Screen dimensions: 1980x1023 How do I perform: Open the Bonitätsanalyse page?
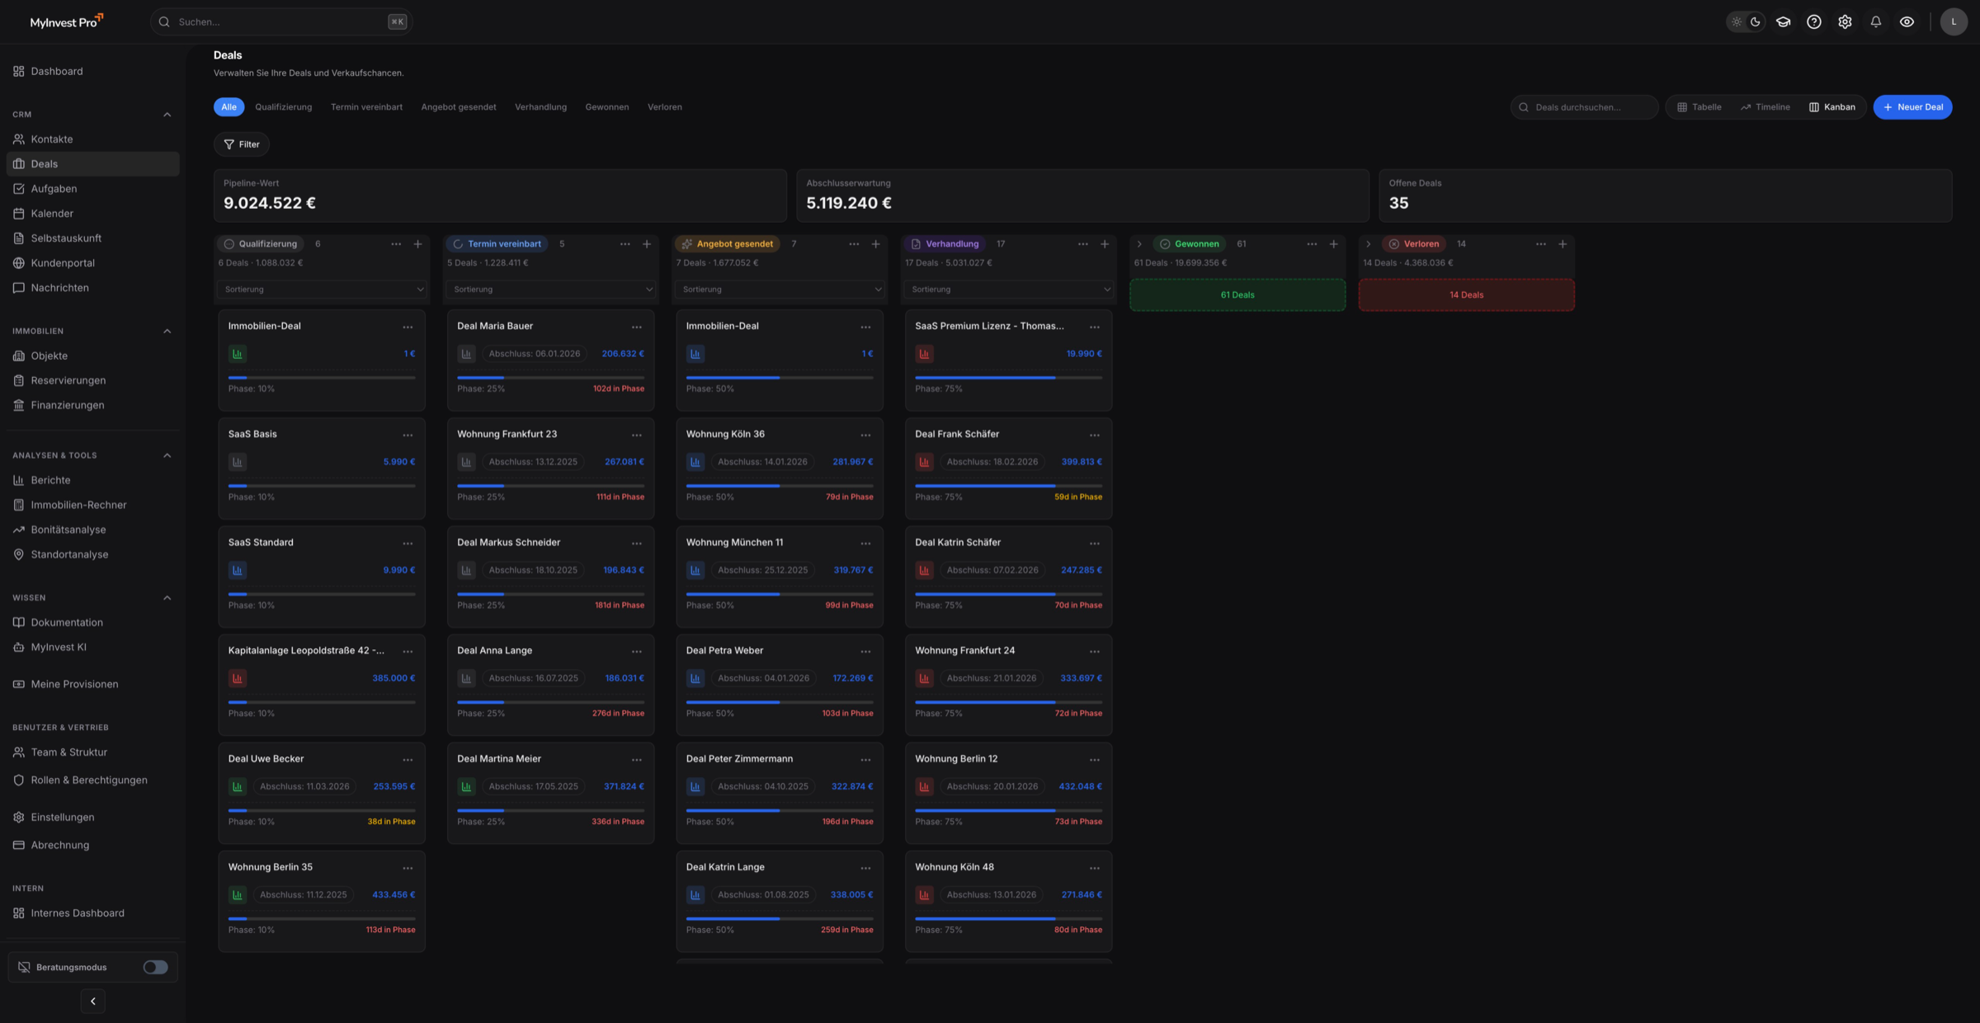pos(69,529)
